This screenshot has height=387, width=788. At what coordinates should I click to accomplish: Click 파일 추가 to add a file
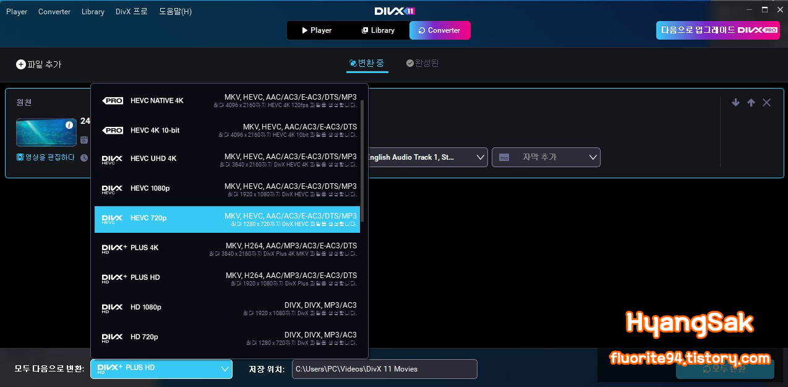point(39,64)
